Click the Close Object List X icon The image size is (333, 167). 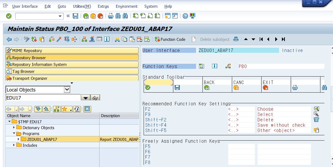point(87,109)
